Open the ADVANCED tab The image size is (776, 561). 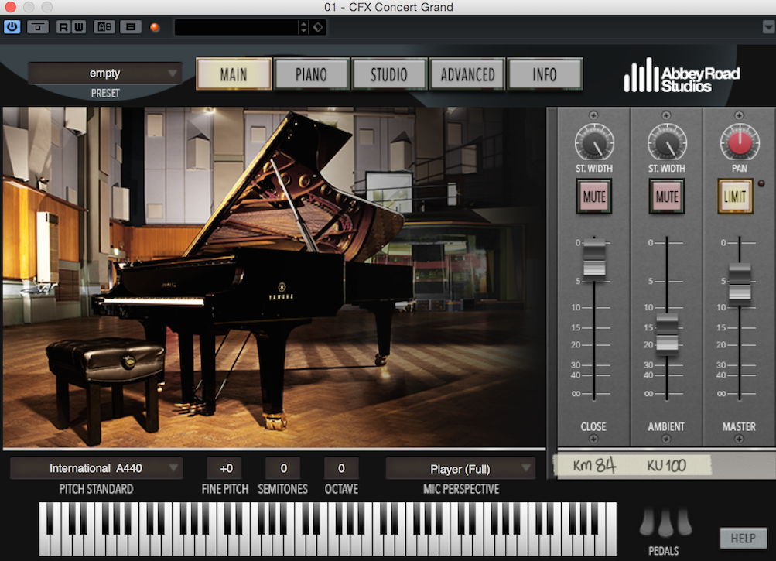pyautogui.click(x=467, y=74)
